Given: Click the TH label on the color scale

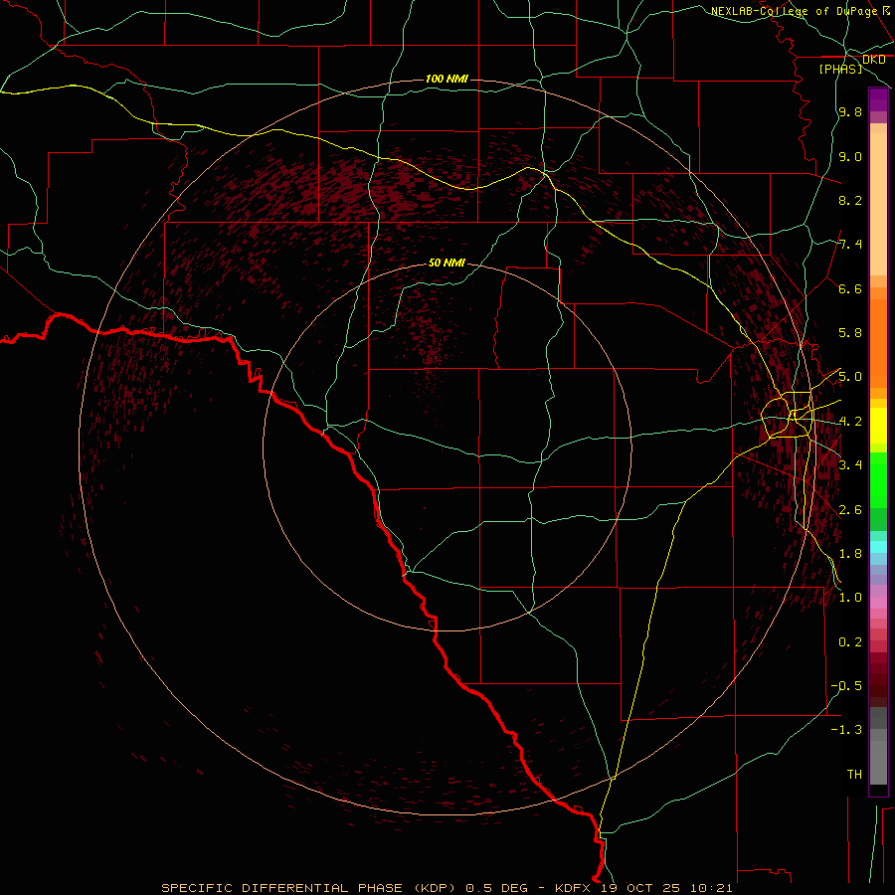Looking at the screenshot, I should [x=854, y=775].
